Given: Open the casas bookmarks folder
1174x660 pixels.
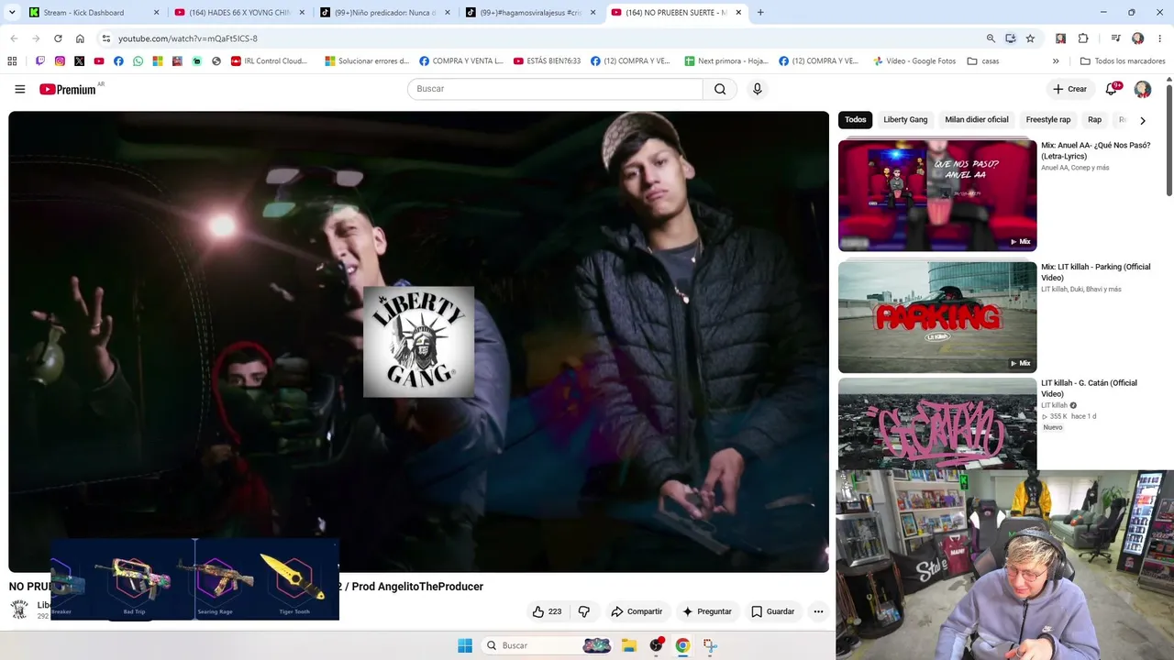Looking at the screenshot, I should [x=984, y=61].
